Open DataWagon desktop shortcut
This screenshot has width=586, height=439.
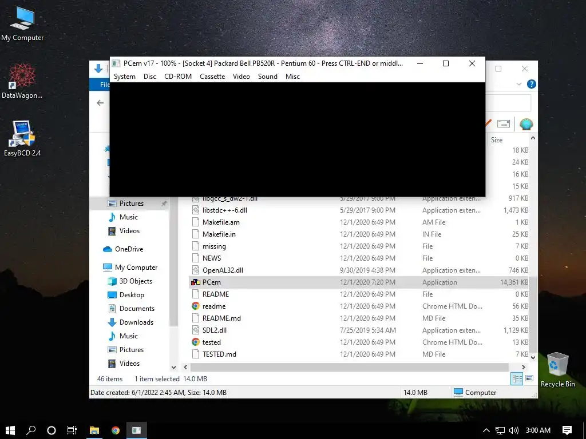[x=22, y=81]
